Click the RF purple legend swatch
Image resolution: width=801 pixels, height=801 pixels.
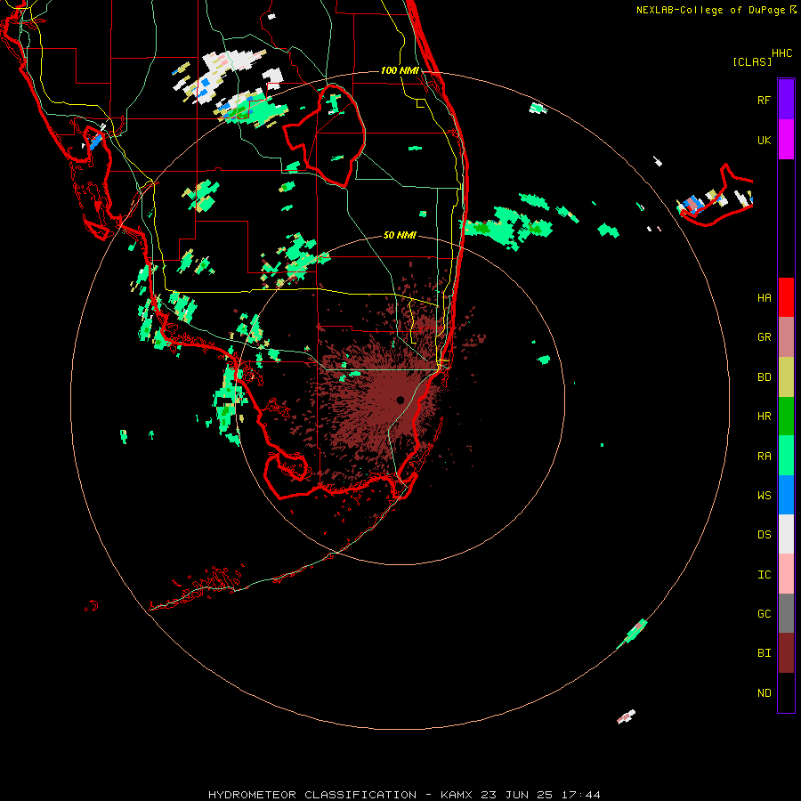point(786,100)
